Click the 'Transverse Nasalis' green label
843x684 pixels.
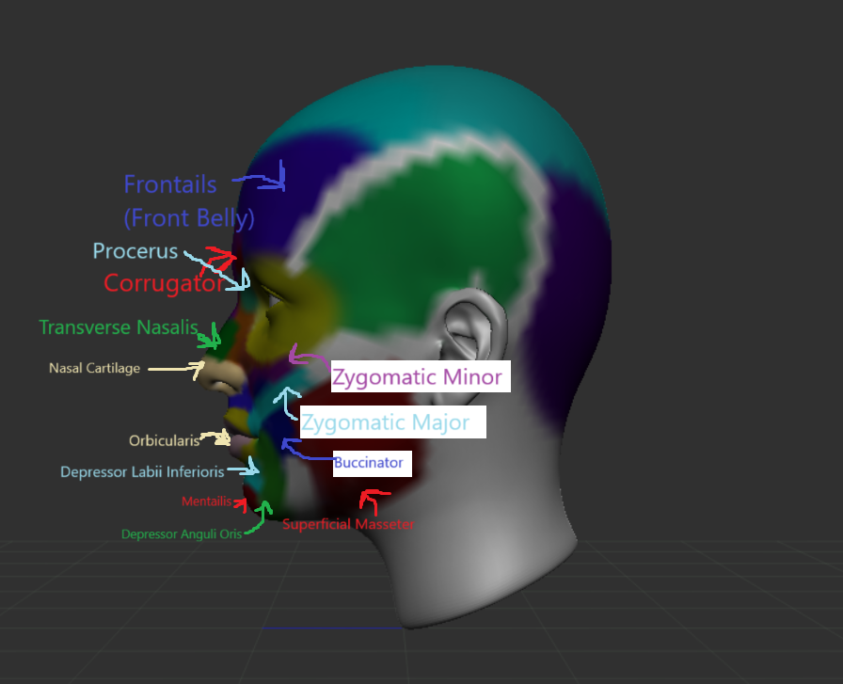coord(119,326)
